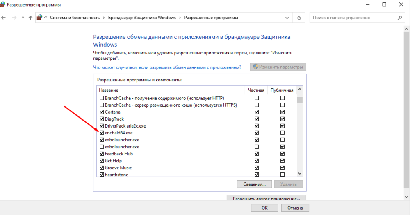
Task: Click the firewall icon in address bar
Action: point(39,18)
